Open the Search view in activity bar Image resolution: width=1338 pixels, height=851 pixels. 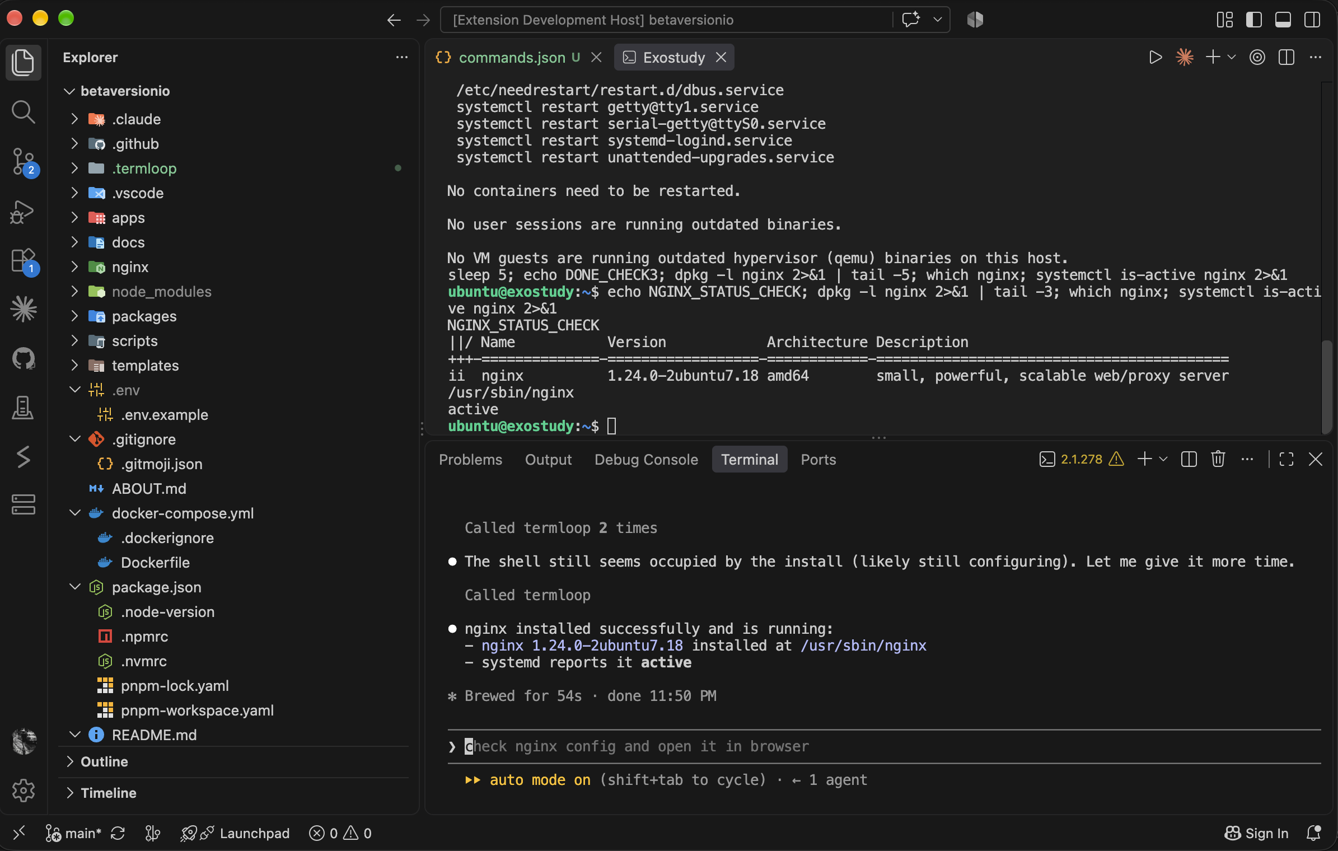[x=23, y=112]
